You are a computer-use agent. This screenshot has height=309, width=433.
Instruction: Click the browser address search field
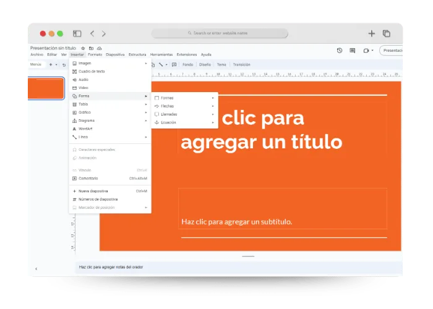(x=220, y=33)
